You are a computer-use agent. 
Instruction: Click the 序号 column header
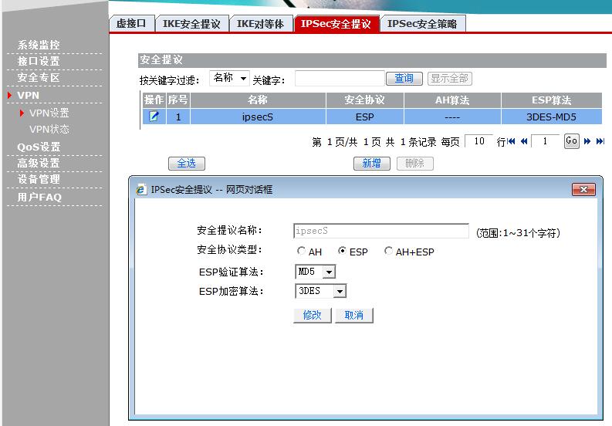tap(178, 100)
